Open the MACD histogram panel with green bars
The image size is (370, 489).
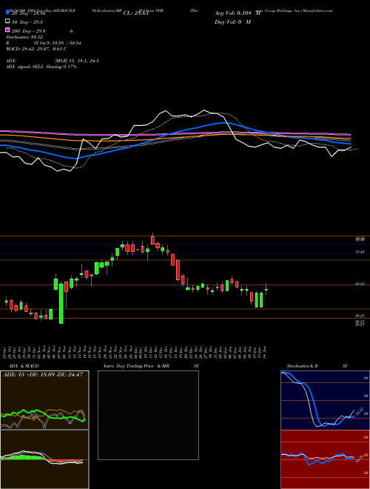[x=44, y=459]
